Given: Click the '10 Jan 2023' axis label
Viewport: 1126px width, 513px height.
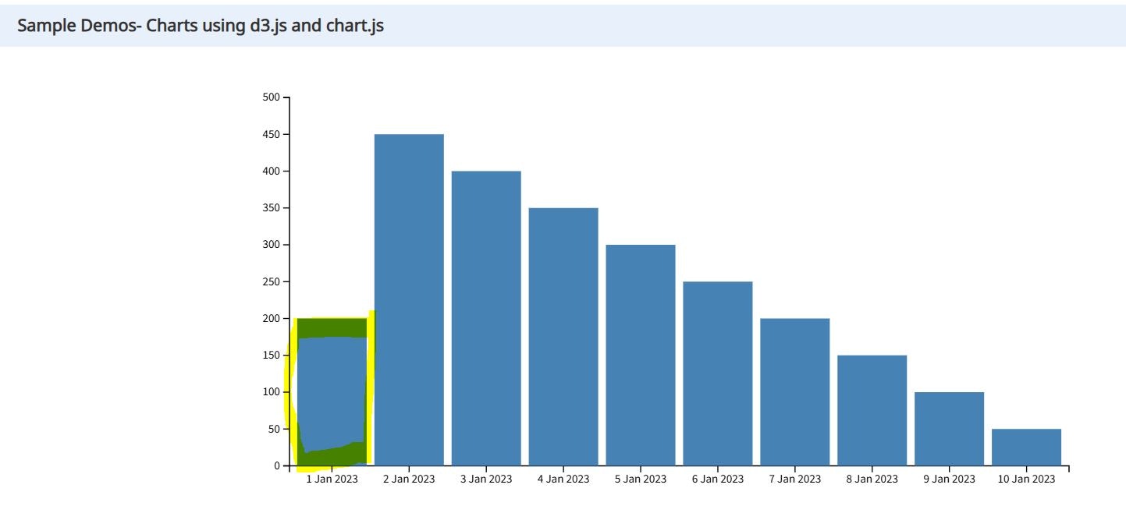Looking at the screenshot, I should 1027,479.
